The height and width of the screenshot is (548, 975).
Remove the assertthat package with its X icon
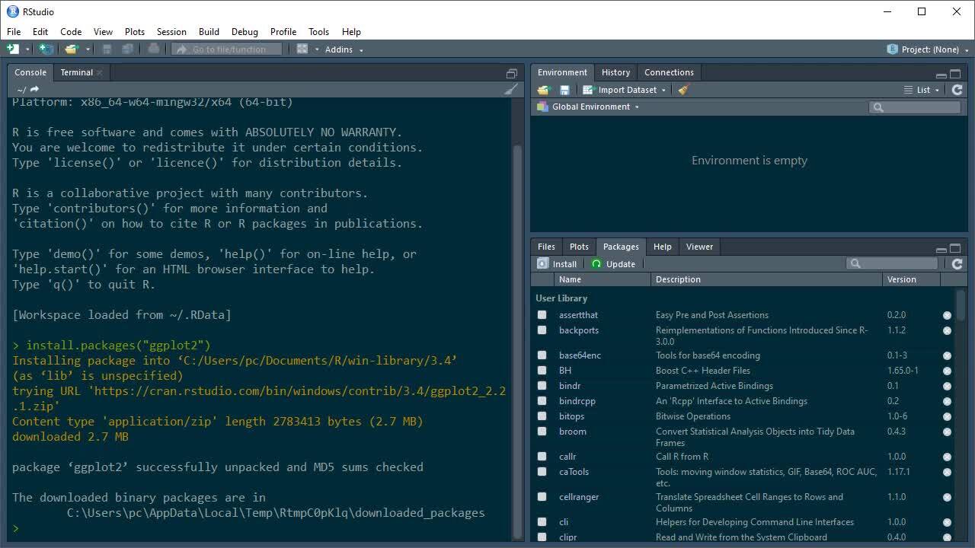[947, 315]
